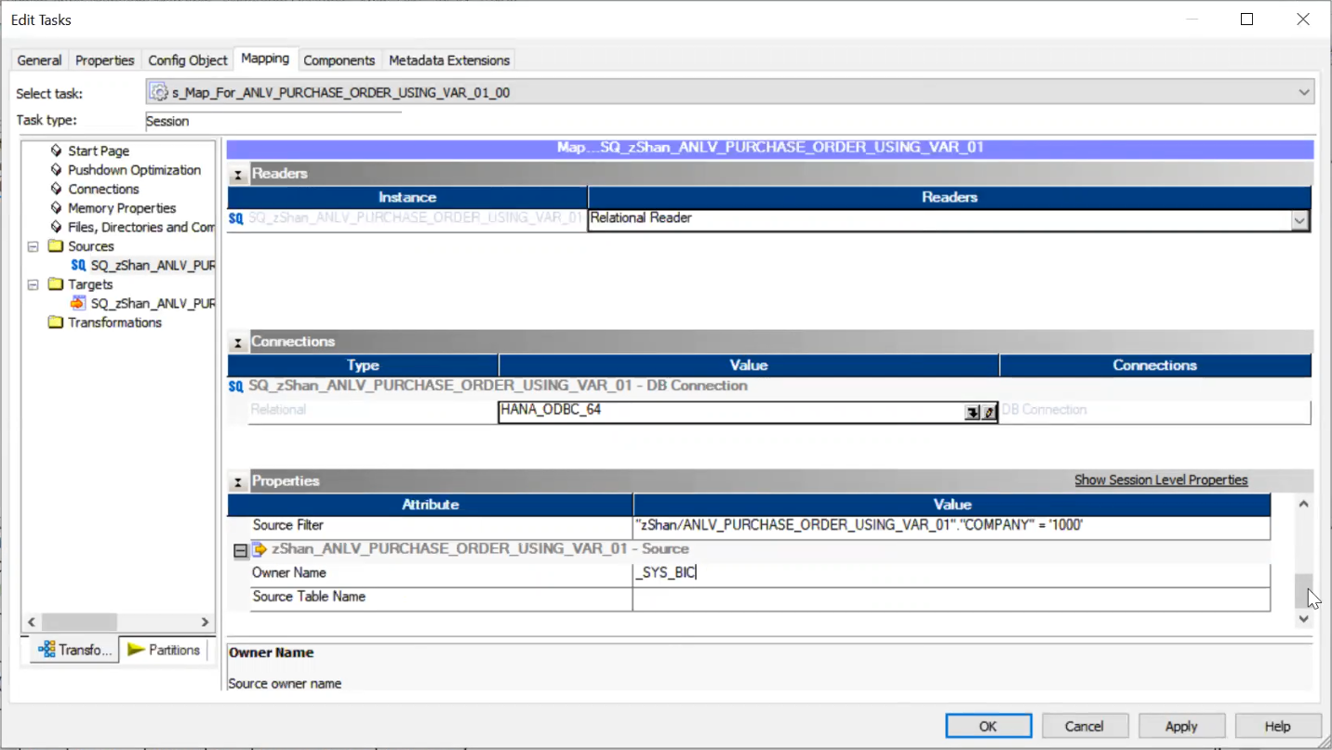Select Connections in the tree
Screen dimensions: 1332x750
click(x=103, y=189)
